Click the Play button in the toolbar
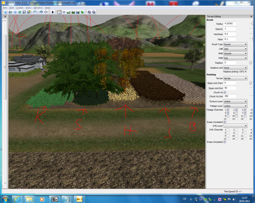Viewport: 255px width, 203px height. pyautogui.click(x=53, y=12)
